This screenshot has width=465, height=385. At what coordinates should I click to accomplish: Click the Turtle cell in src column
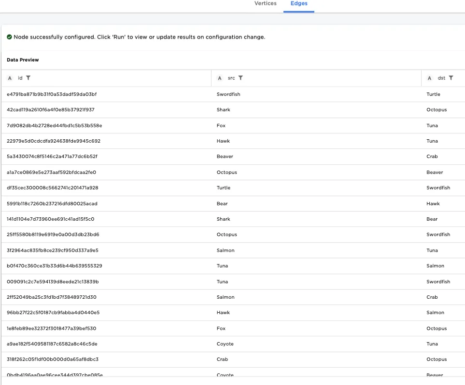[224, 188]
